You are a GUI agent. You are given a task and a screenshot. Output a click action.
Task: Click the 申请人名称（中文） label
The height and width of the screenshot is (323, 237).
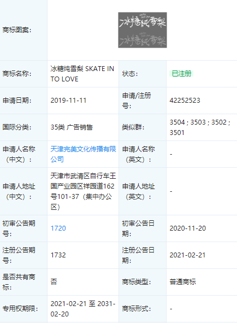point(19,154)
